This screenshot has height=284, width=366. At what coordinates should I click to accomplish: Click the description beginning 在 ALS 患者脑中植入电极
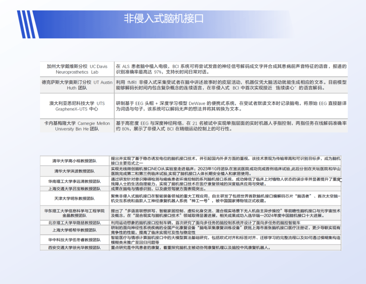tap(231, 69)
